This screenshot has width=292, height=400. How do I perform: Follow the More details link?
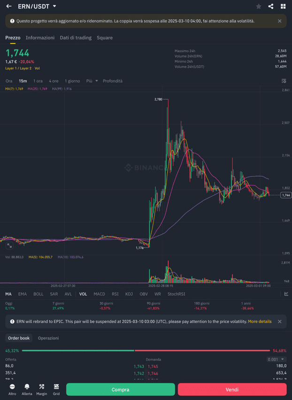(x=260, y=322)
